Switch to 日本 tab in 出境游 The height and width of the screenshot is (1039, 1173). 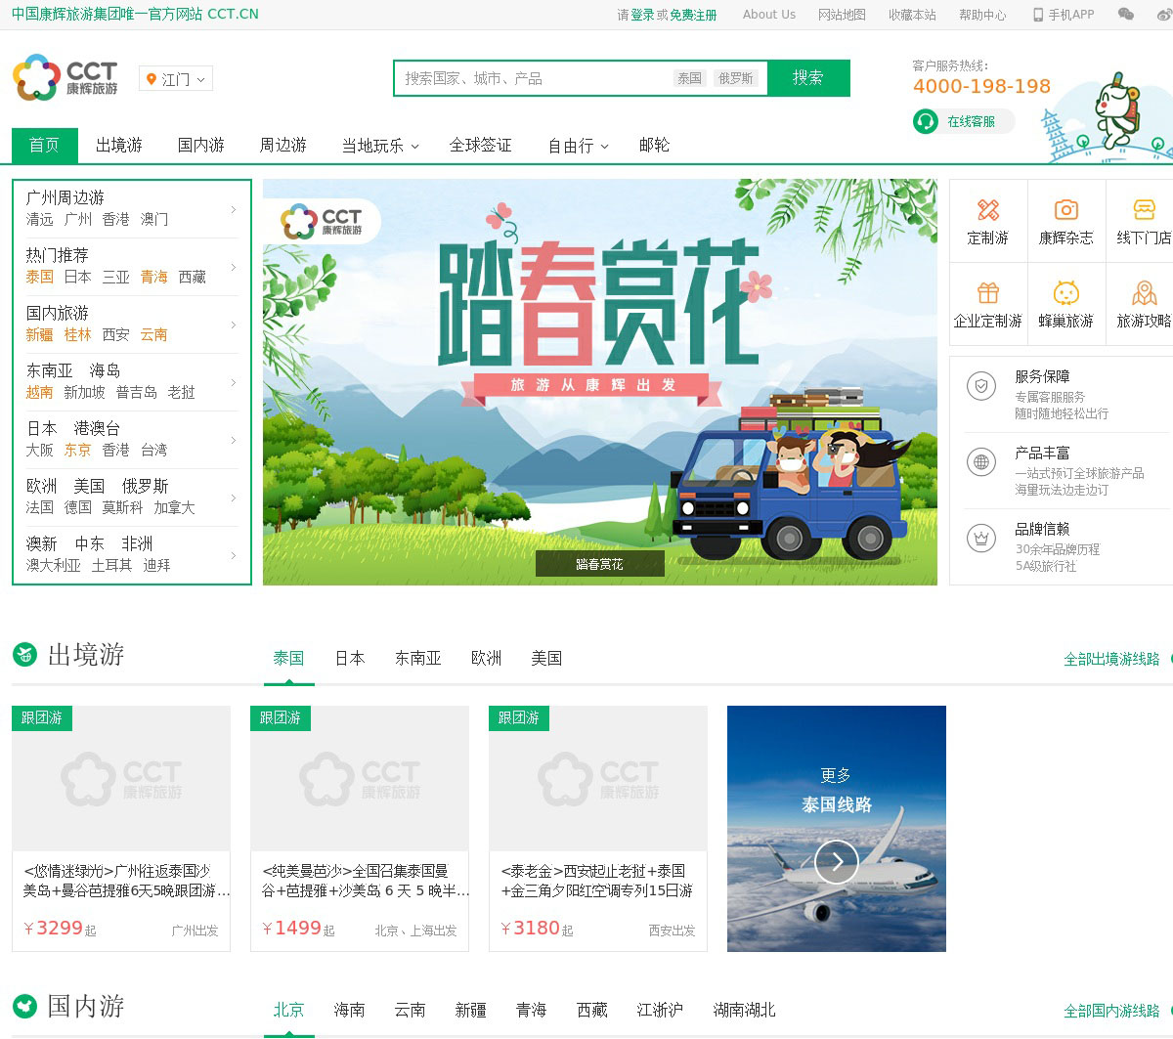click(350, 659)
